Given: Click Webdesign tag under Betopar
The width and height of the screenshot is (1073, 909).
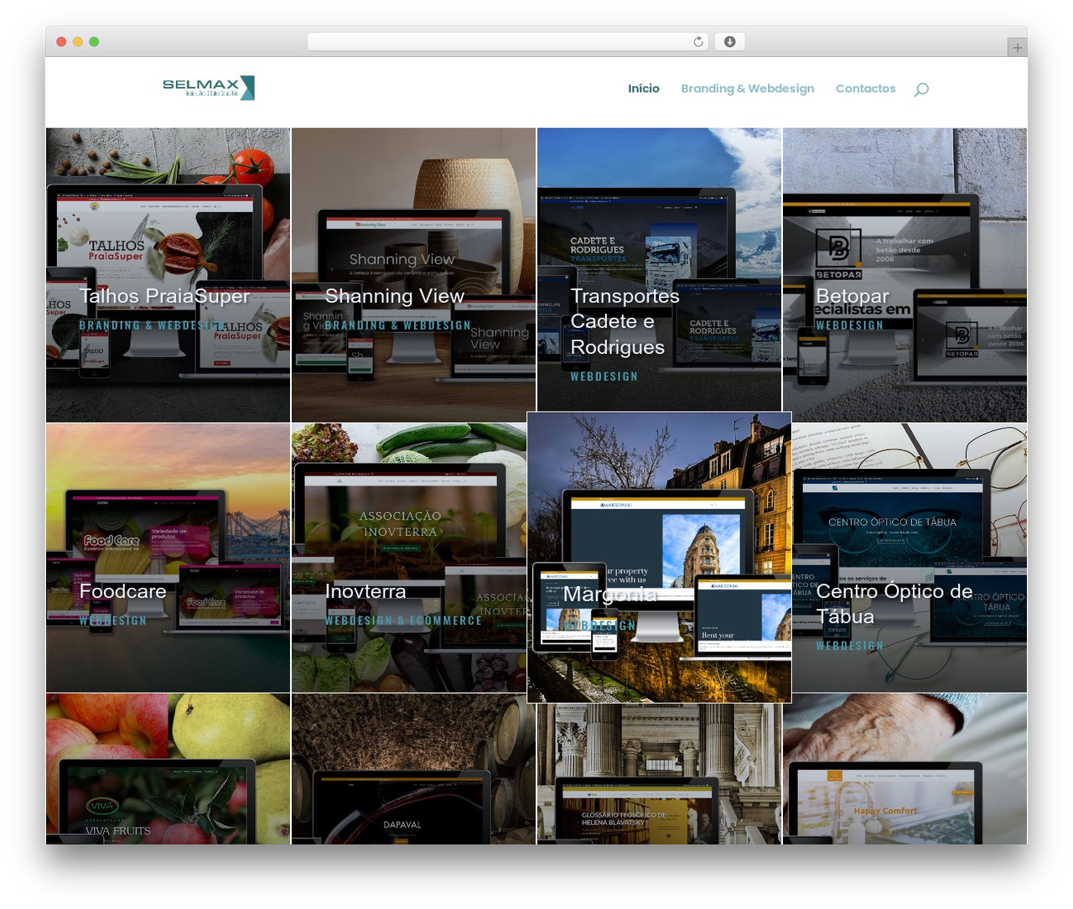Looking at the screenshot, I should [x=850, y=325].
